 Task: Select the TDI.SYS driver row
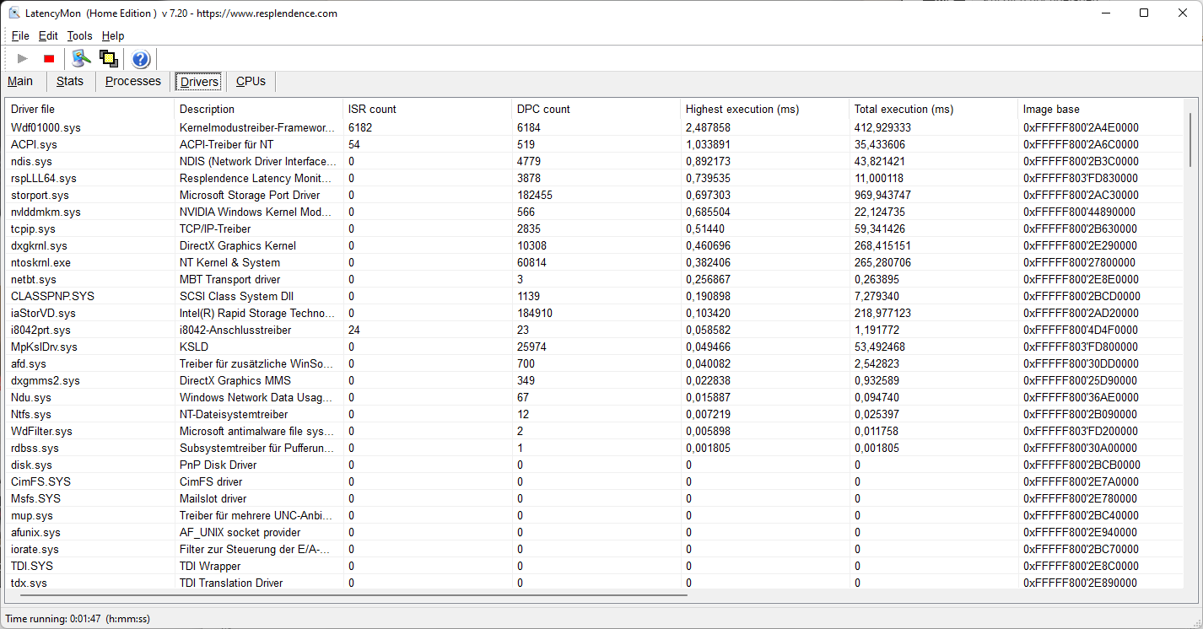pyautogui.click(x=595, y=566)
